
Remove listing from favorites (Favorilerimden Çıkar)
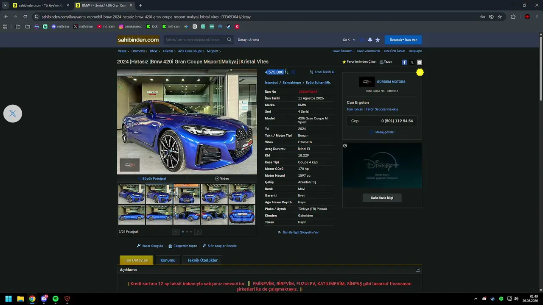point(359,62)
